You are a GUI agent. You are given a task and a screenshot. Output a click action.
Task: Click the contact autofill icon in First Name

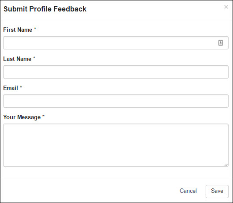click(x=221, y=43)
